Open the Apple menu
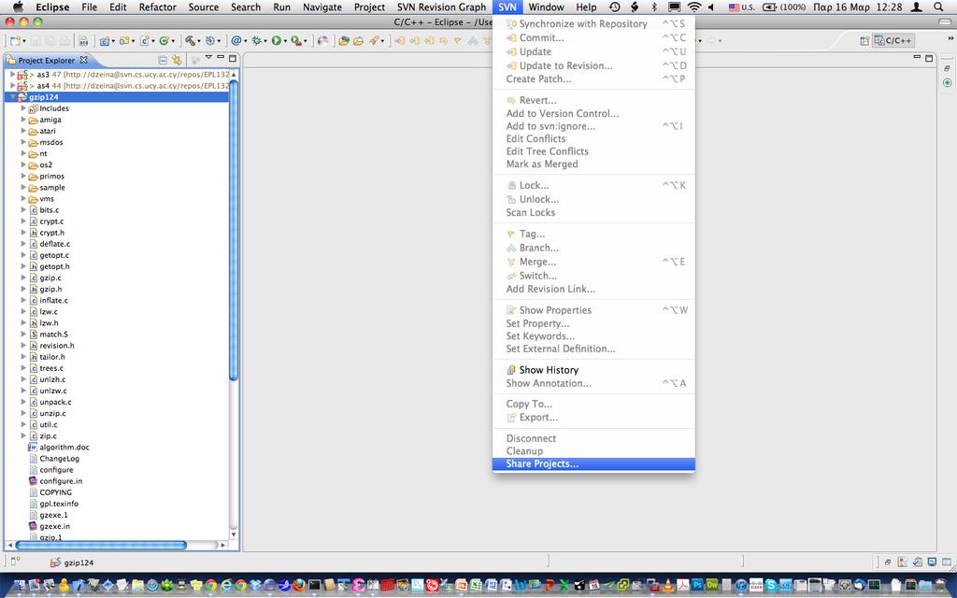This screenshot has height=598, width=957. click(19, 7)
